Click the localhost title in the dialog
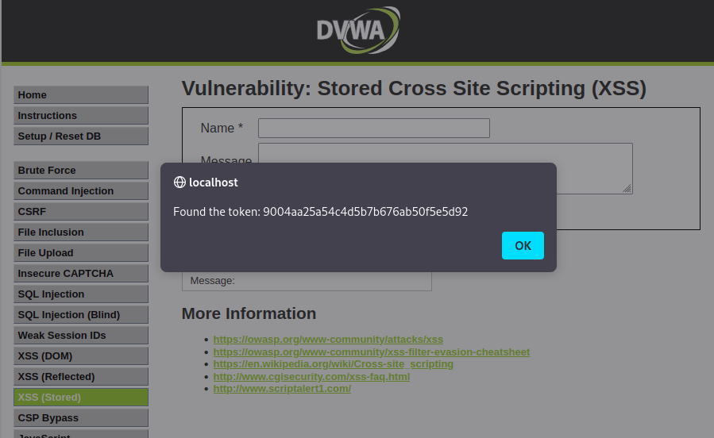Screen dimensions: 714x438 213,182
